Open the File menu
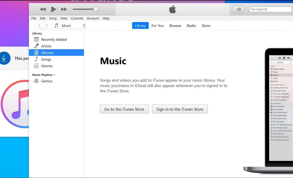 [34, 18]
